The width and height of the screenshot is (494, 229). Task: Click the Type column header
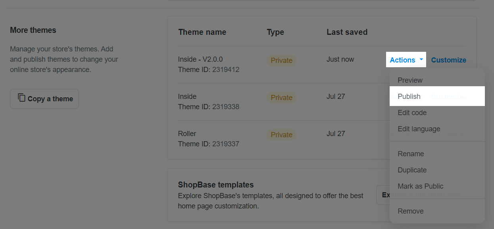[x=275, y=32]
